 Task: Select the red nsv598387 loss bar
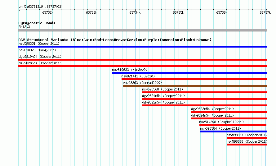247,138
